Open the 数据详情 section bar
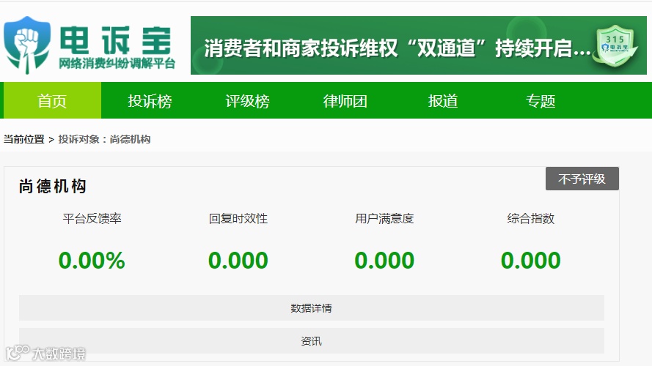The height and width of the screenshot is (366, 652). point(312,308)
